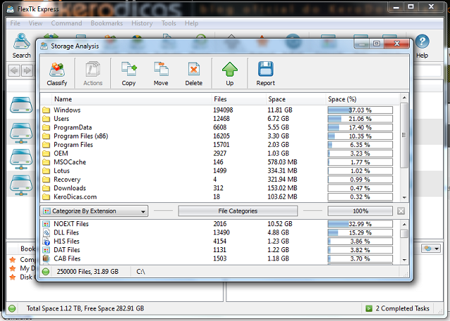This screenshot has width=450, height=321.
Task: Click the NOEXT Files category icon
Action: [x=46, y=224]
